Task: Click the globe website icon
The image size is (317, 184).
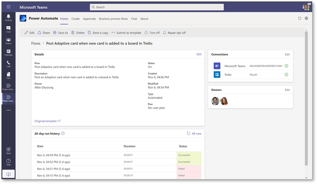Action: (x=307, y=18)
